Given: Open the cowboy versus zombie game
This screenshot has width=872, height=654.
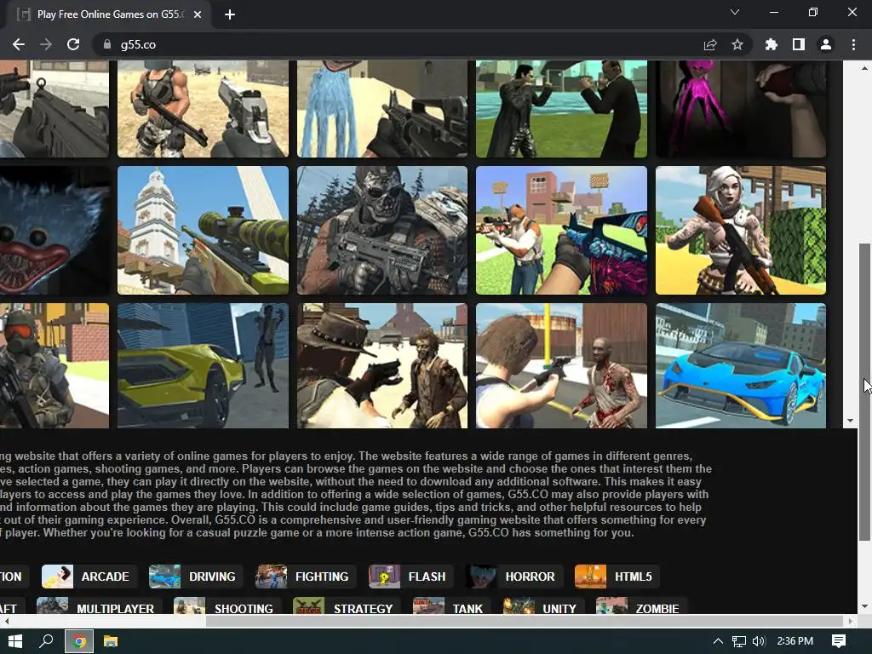Looking at the screenshot, I should click(382, 366).
